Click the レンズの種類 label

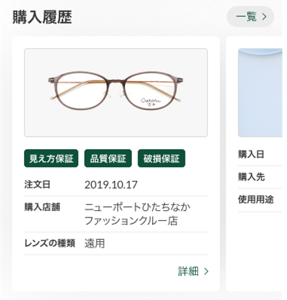(50, 243)
